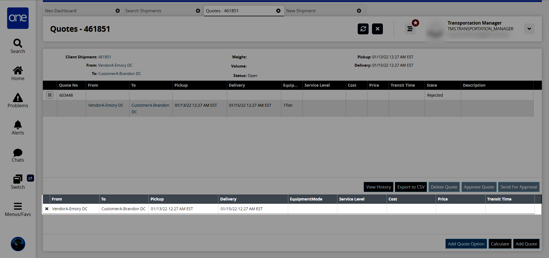Click the user profile picture

tap(435, 31)
